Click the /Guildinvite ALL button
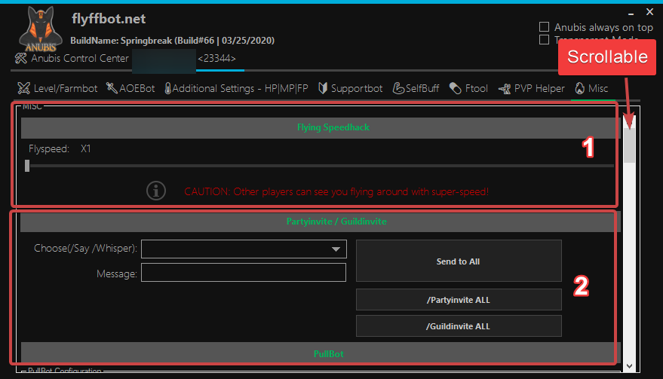Image resolution: width=663 pixels, height=379 pixels. (459, 326)
